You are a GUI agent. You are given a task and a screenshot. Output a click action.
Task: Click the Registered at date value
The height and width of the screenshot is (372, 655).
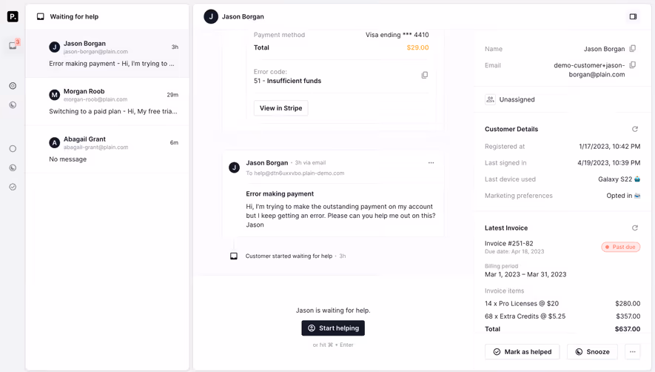click(609, 147)
